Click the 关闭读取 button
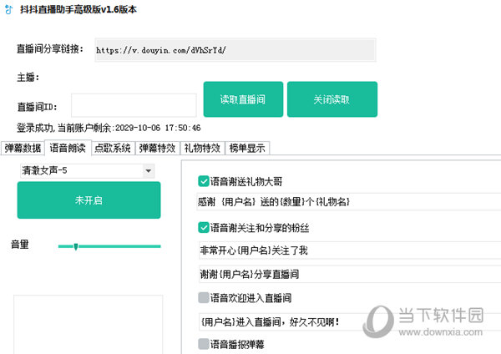 click(x=331, y=99)
